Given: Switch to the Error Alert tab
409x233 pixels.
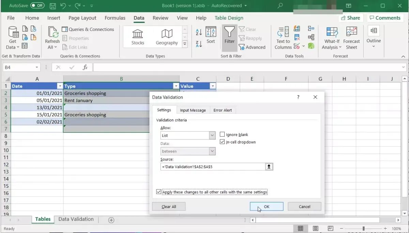Looking at the screenshot, I should [x=223, y=110].
